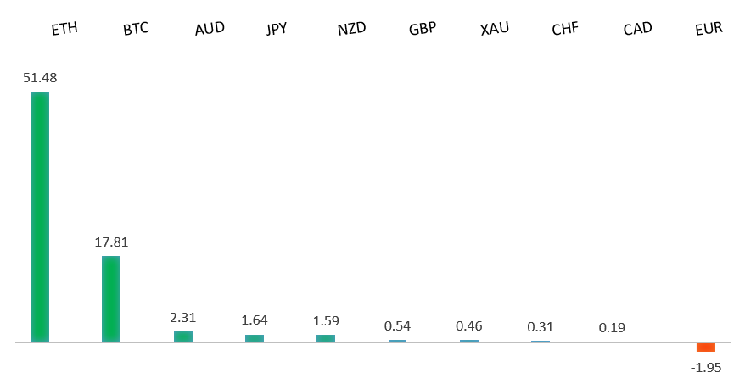Select the orange negative EUR bar
The image size is (745, 389).
[x=706, y=347]
